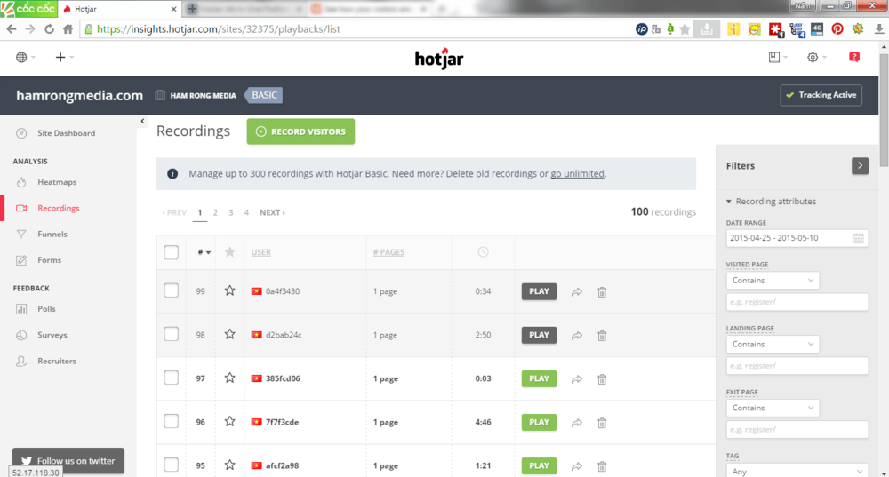
Task: Share recording 99 arrow icon
Action: [x=577, y=292]
